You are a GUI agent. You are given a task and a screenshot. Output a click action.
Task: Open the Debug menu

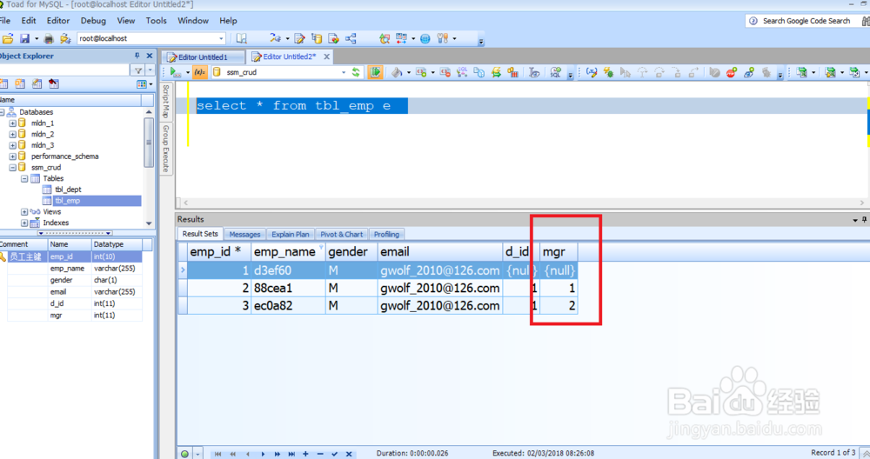click(x=93, y=21)
